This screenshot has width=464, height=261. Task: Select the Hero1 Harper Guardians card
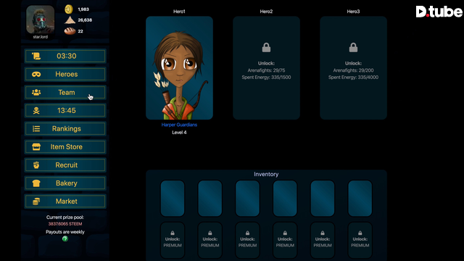coord(179,68)
